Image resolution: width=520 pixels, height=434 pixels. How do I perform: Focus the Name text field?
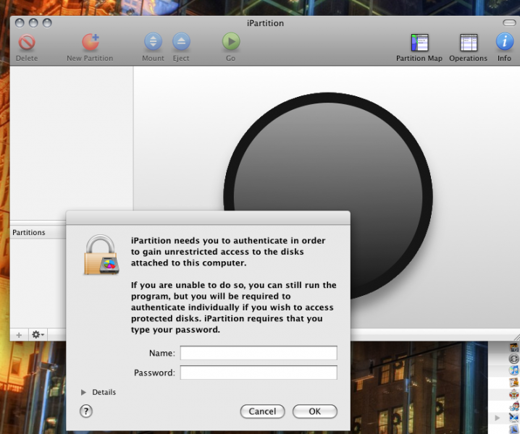point(259,353)
